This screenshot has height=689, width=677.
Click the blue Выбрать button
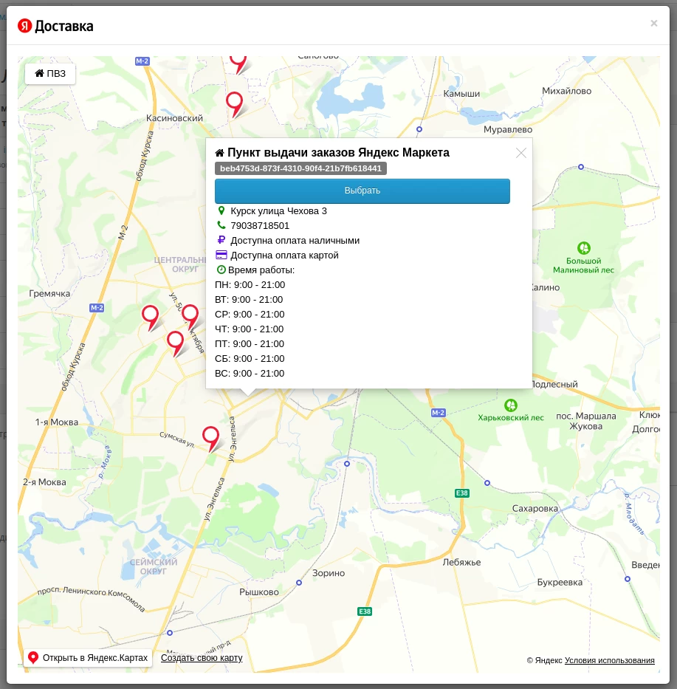click(362, 191)
